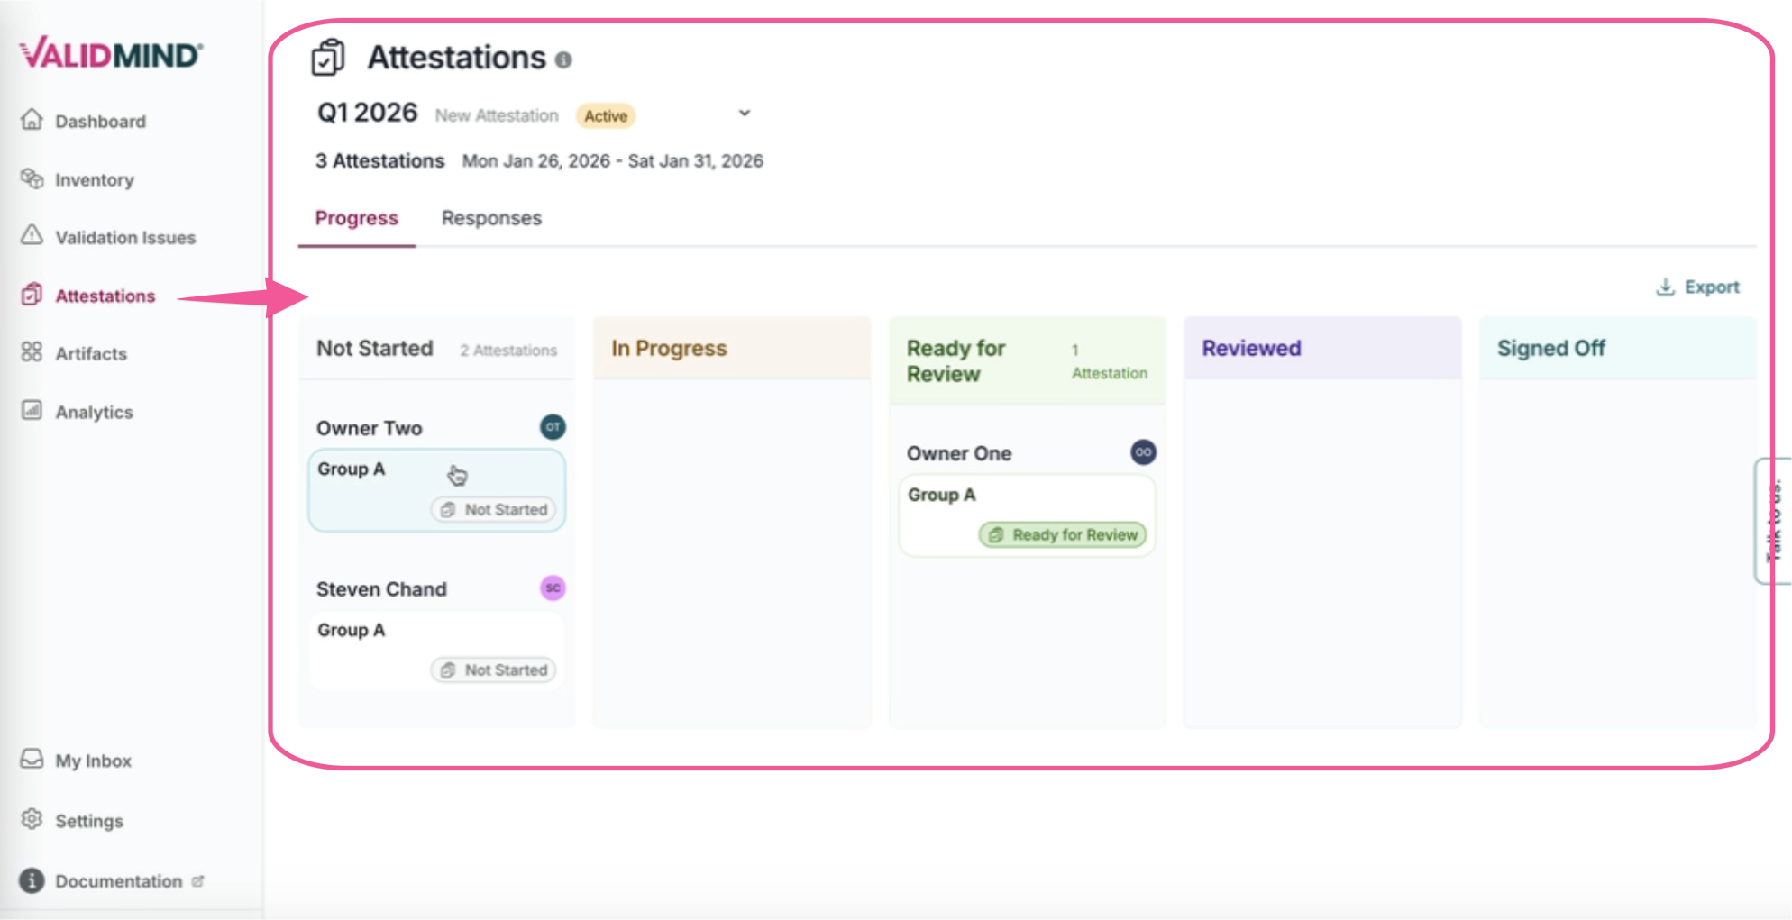The height and width of the screenshot is (920, 1792).
Task: Click the Active status pill for Q1 2026
Action: pos(605,115)
